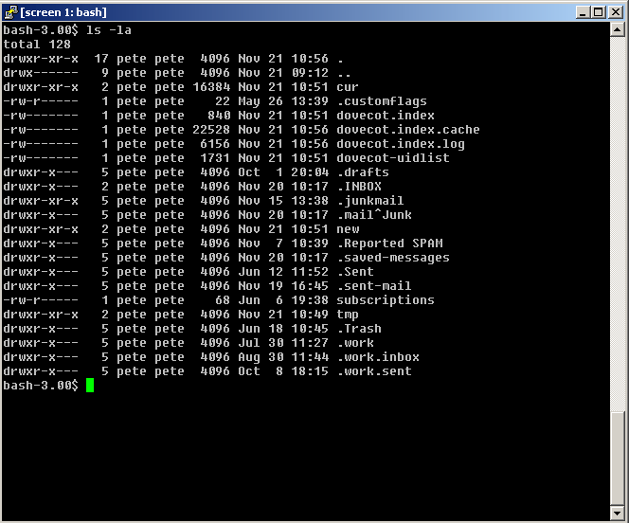Click the "dovecot.index.cache" file name

(408, 130)
